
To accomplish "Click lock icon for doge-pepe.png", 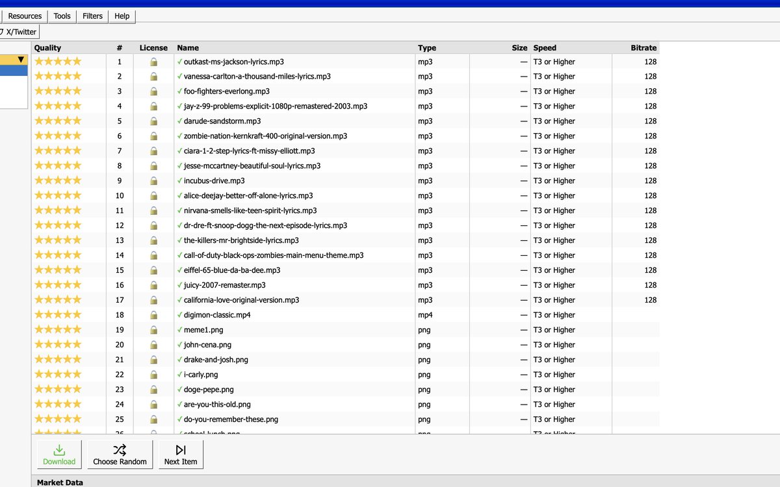I will tap(153, 390).
